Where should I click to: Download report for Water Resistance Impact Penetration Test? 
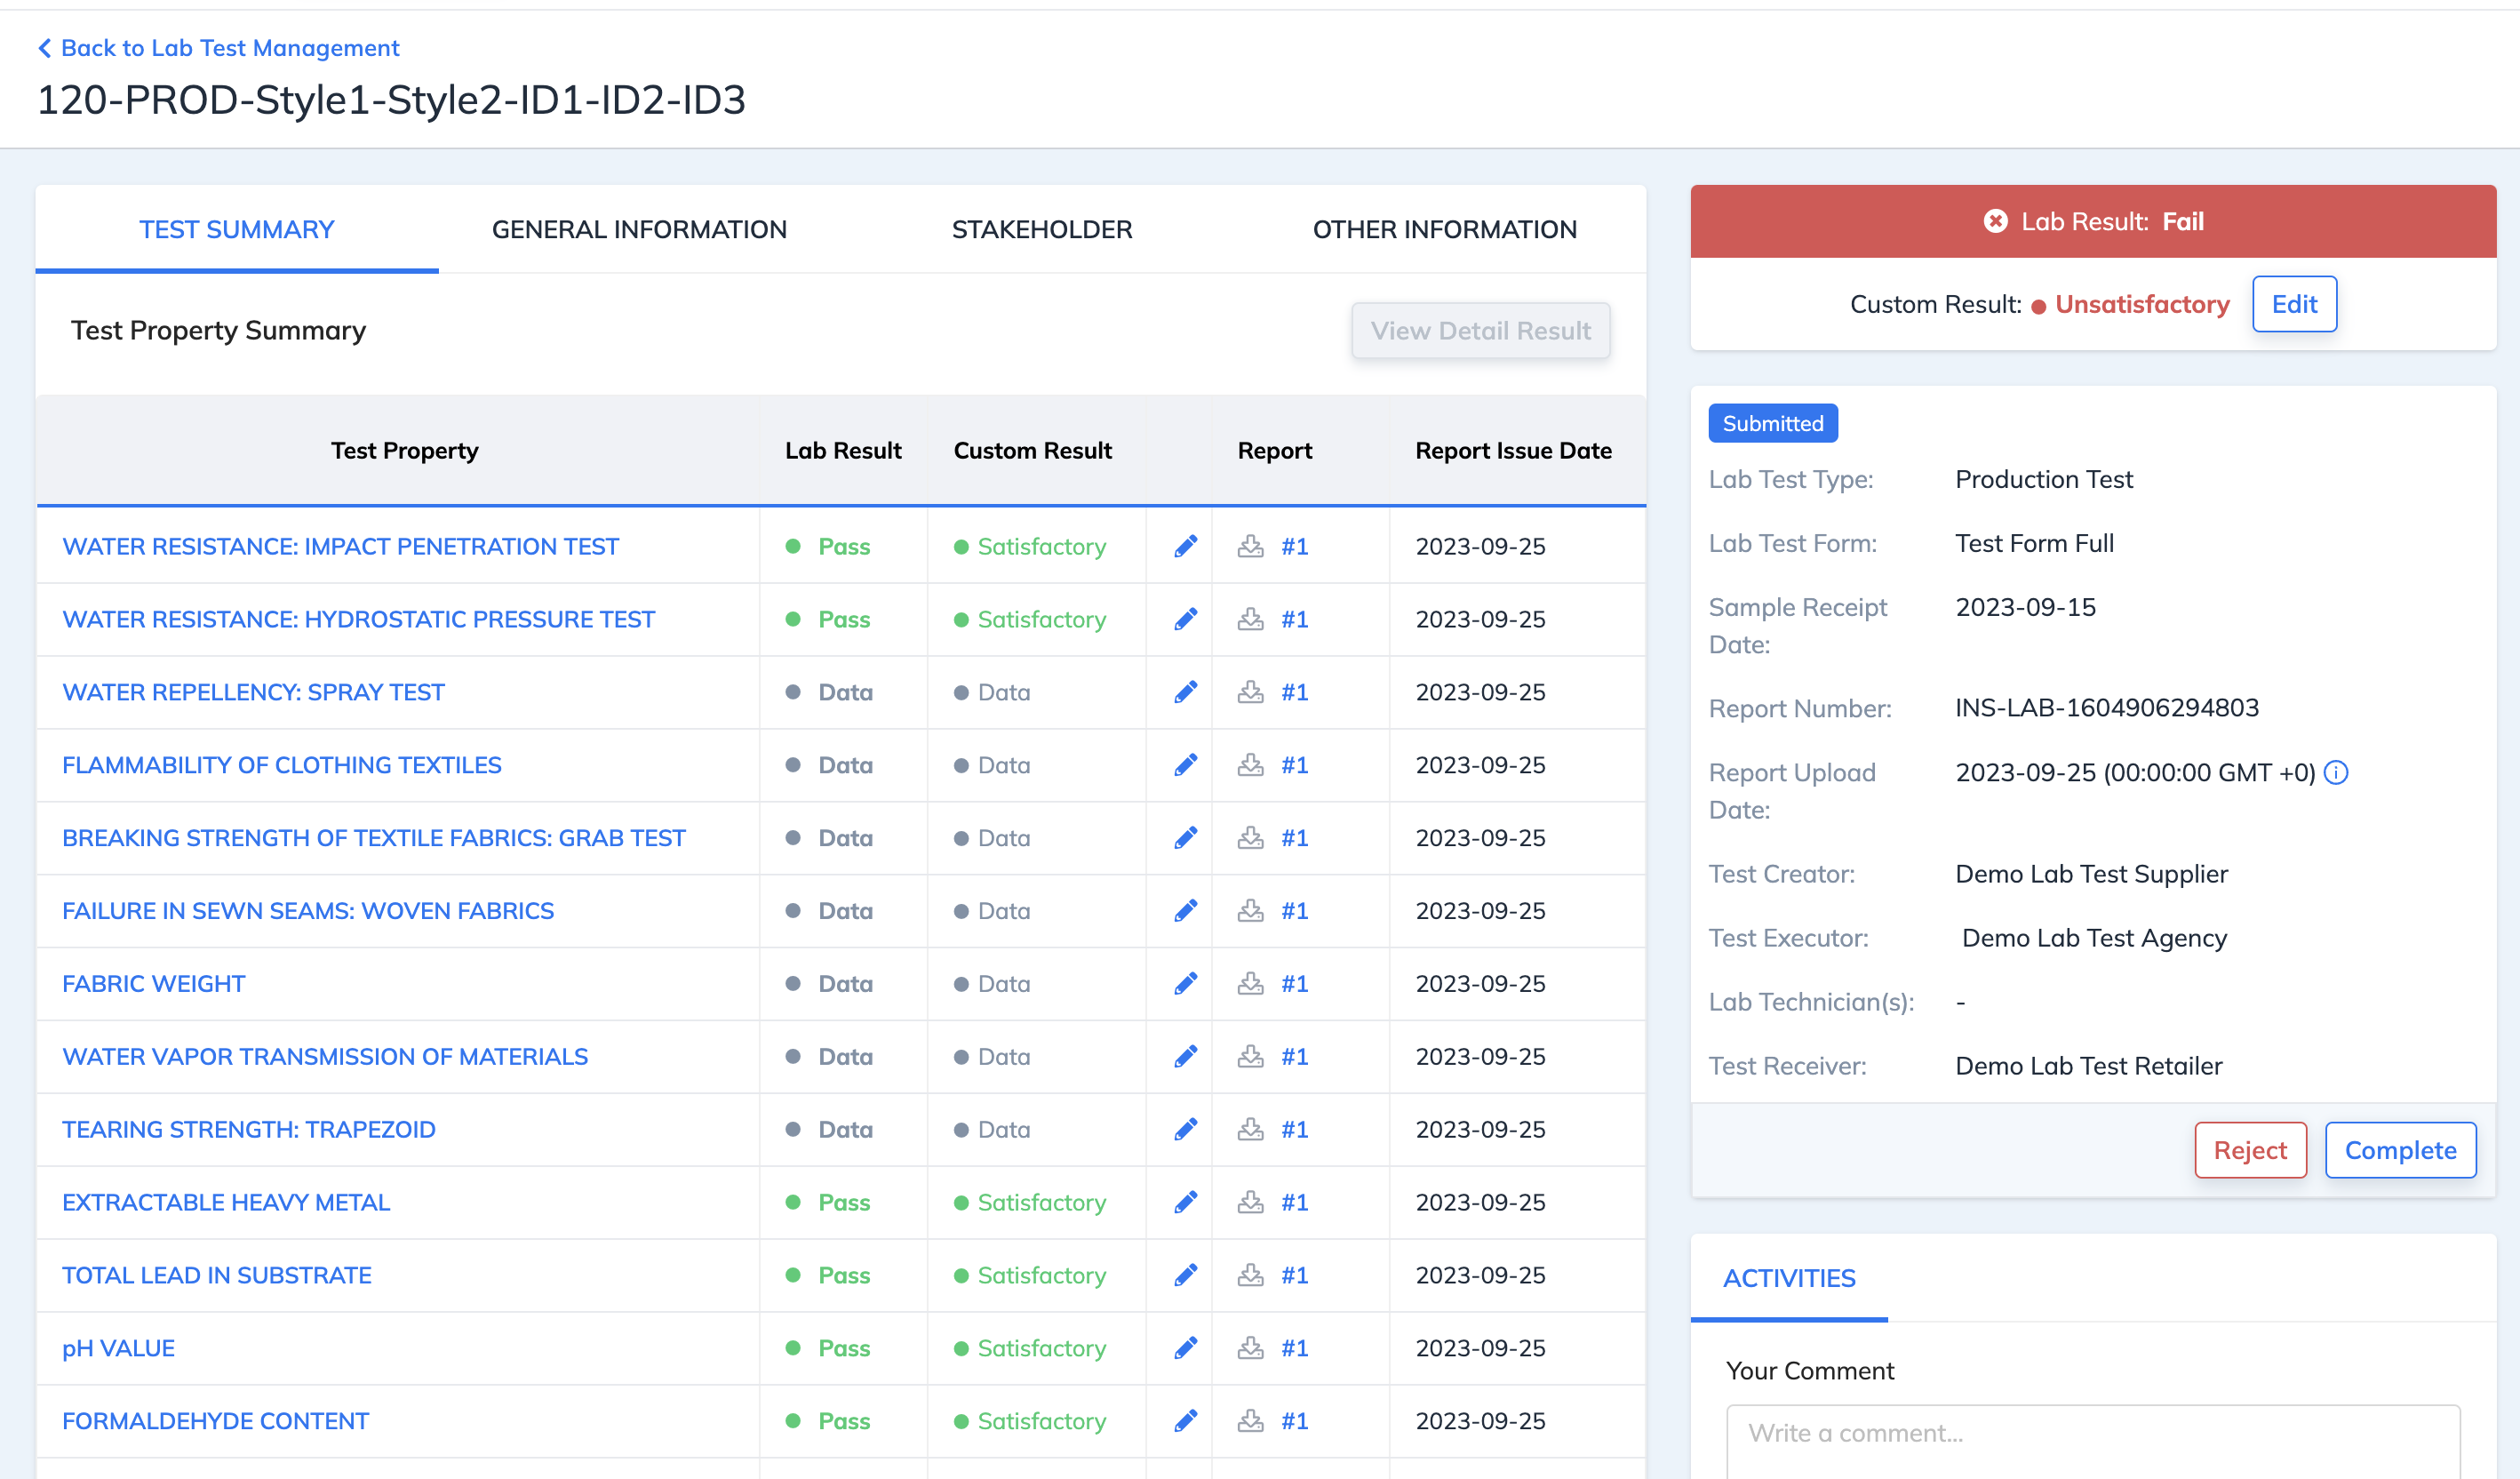pyautogui.click(x=1250, y=546)
